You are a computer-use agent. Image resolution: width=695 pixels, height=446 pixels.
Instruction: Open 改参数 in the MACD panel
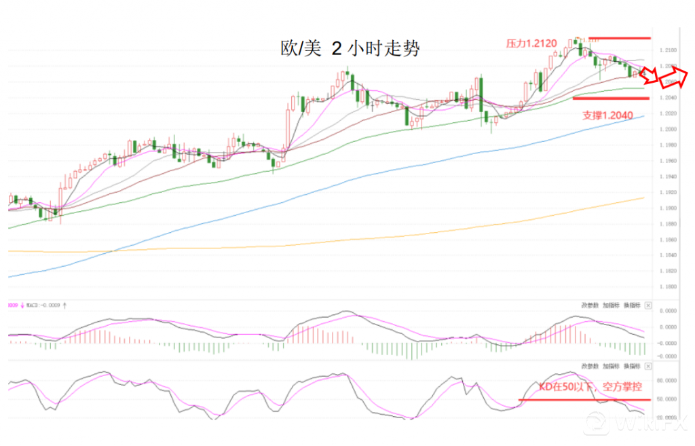tap(590, 305)
